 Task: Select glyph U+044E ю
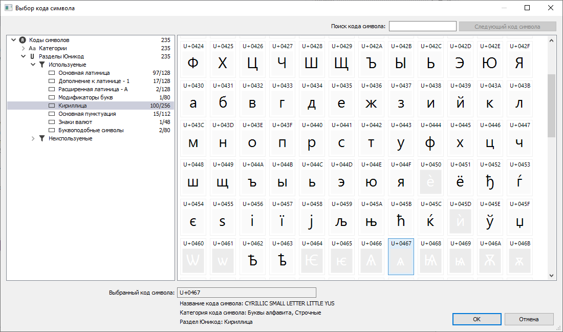point(371,178)
